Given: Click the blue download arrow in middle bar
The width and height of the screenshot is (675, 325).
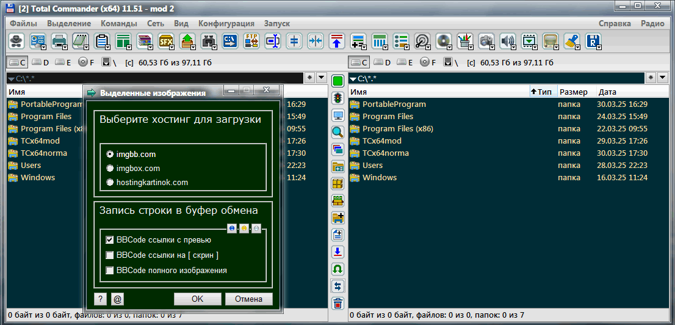Looking at the screenshot, I should 338,252.
